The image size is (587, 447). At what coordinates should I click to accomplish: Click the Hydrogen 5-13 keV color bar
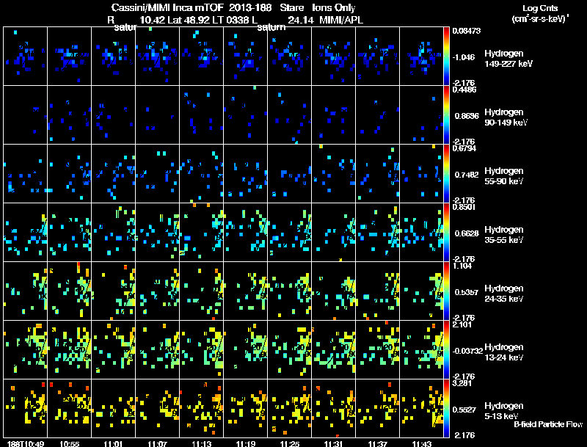[446, 408]
